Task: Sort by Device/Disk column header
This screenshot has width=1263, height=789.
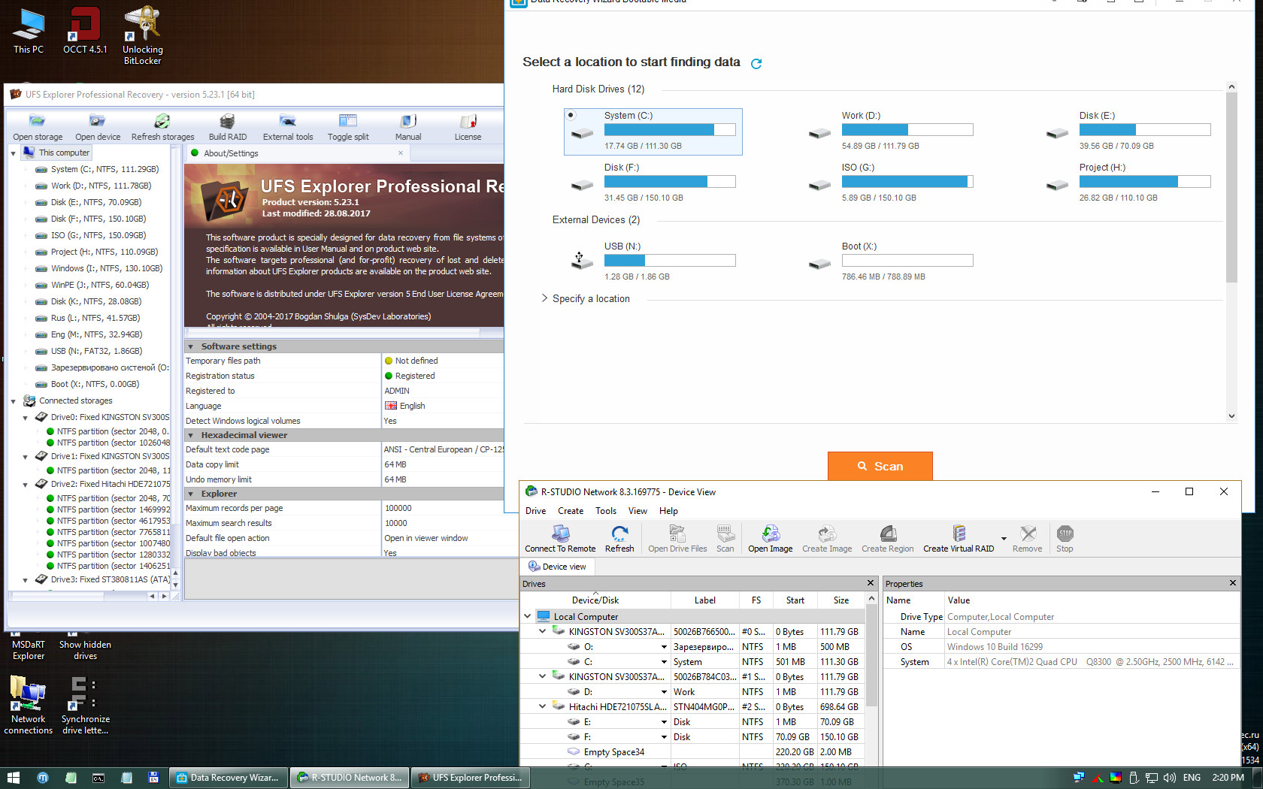Action: [x=595, y=600]
